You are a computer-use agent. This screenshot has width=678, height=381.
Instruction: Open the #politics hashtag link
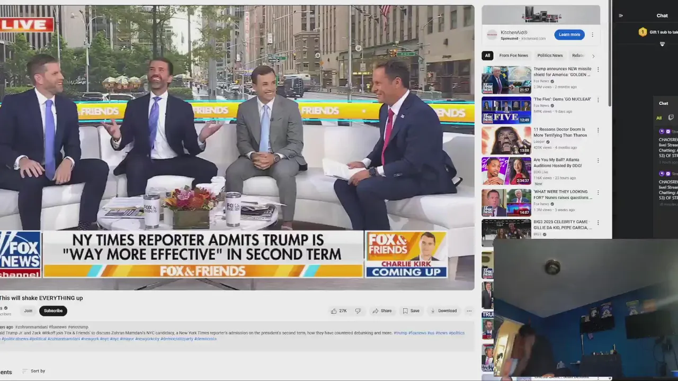(x=457, y=333)
